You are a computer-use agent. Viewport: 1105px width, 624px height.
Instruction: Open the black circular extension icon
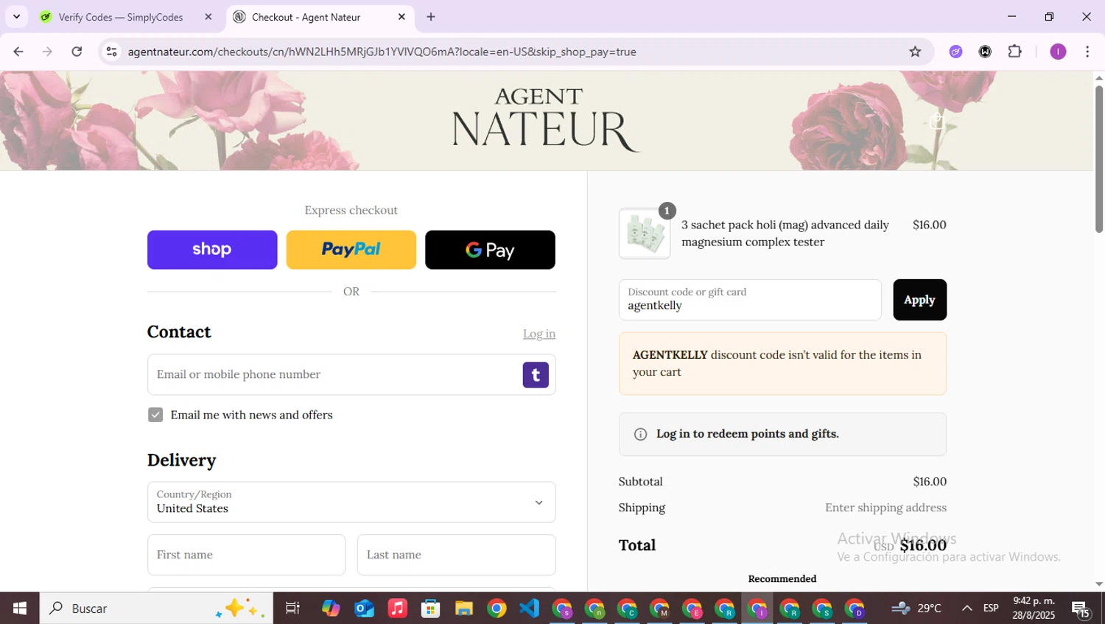tap(985, 52)
